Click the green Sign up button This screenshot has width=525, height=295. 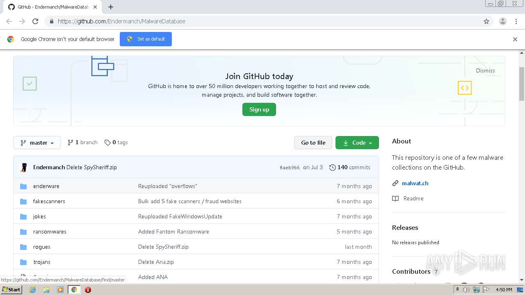pos(259,109)
